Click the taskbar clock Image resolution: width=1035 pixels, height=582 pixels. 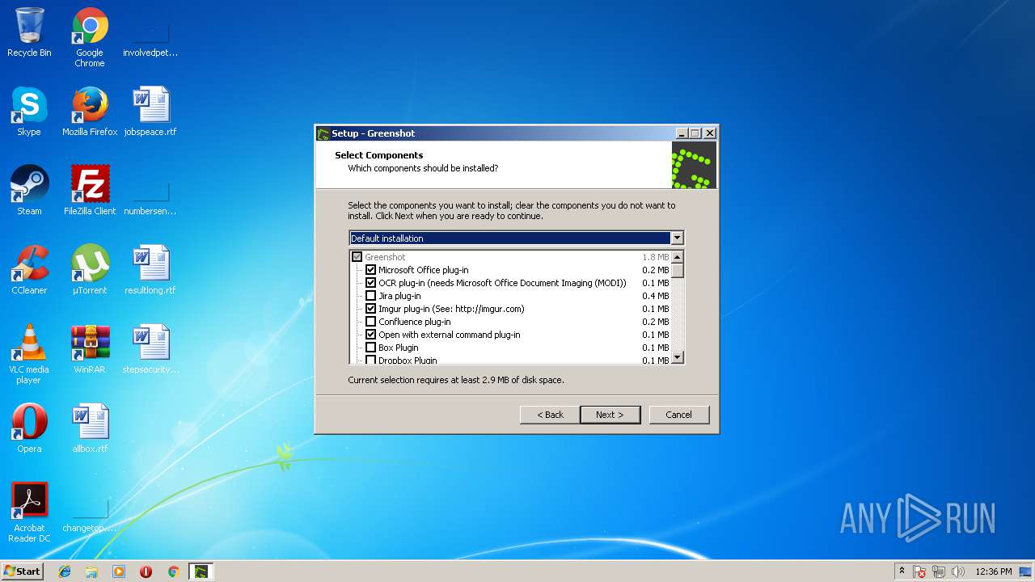994,571
